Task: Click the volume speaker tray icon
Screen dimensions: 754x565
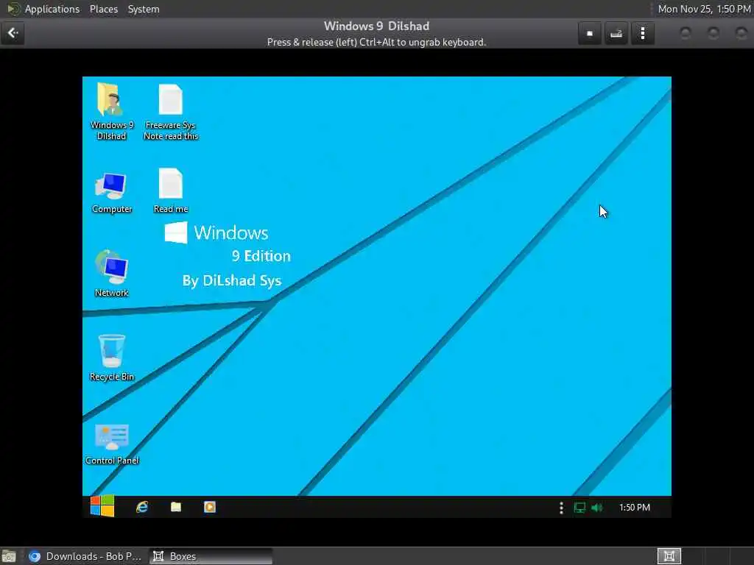Action: coord(596,508)
